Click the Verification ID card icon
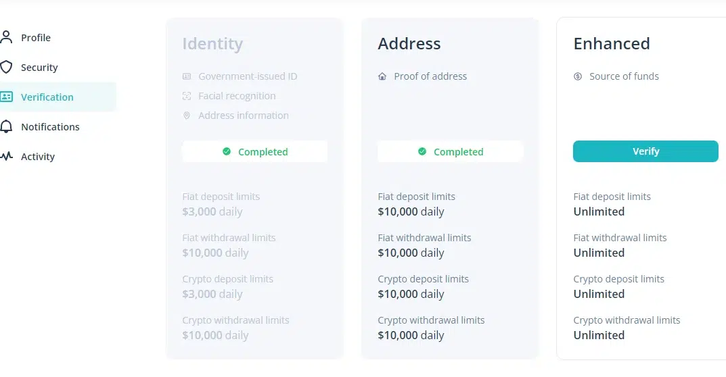The image size is (726, 377). pyautogui.click(x=6, y=97)
